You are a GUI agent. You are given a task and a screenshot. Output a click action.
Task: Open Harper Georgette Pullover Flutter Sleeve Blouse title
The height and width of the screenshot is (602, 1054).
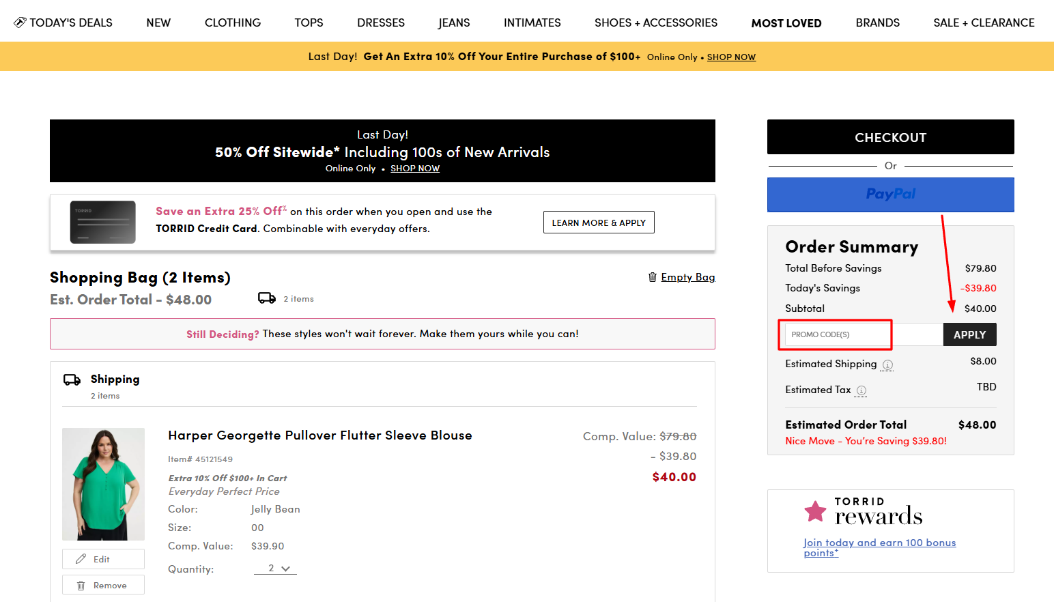[320, 435]
